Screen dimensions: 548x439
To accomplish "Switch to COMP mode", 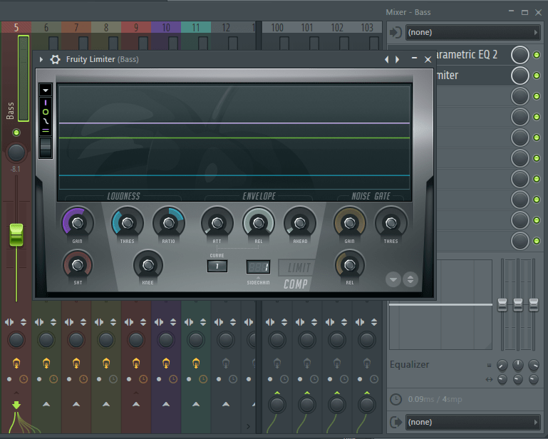I will pos(296,284).
